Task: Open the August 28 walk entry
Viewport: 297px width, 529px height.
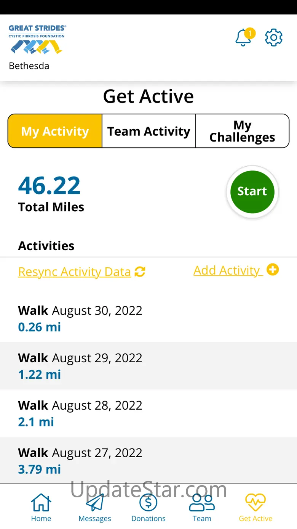Action: (148, 413)
